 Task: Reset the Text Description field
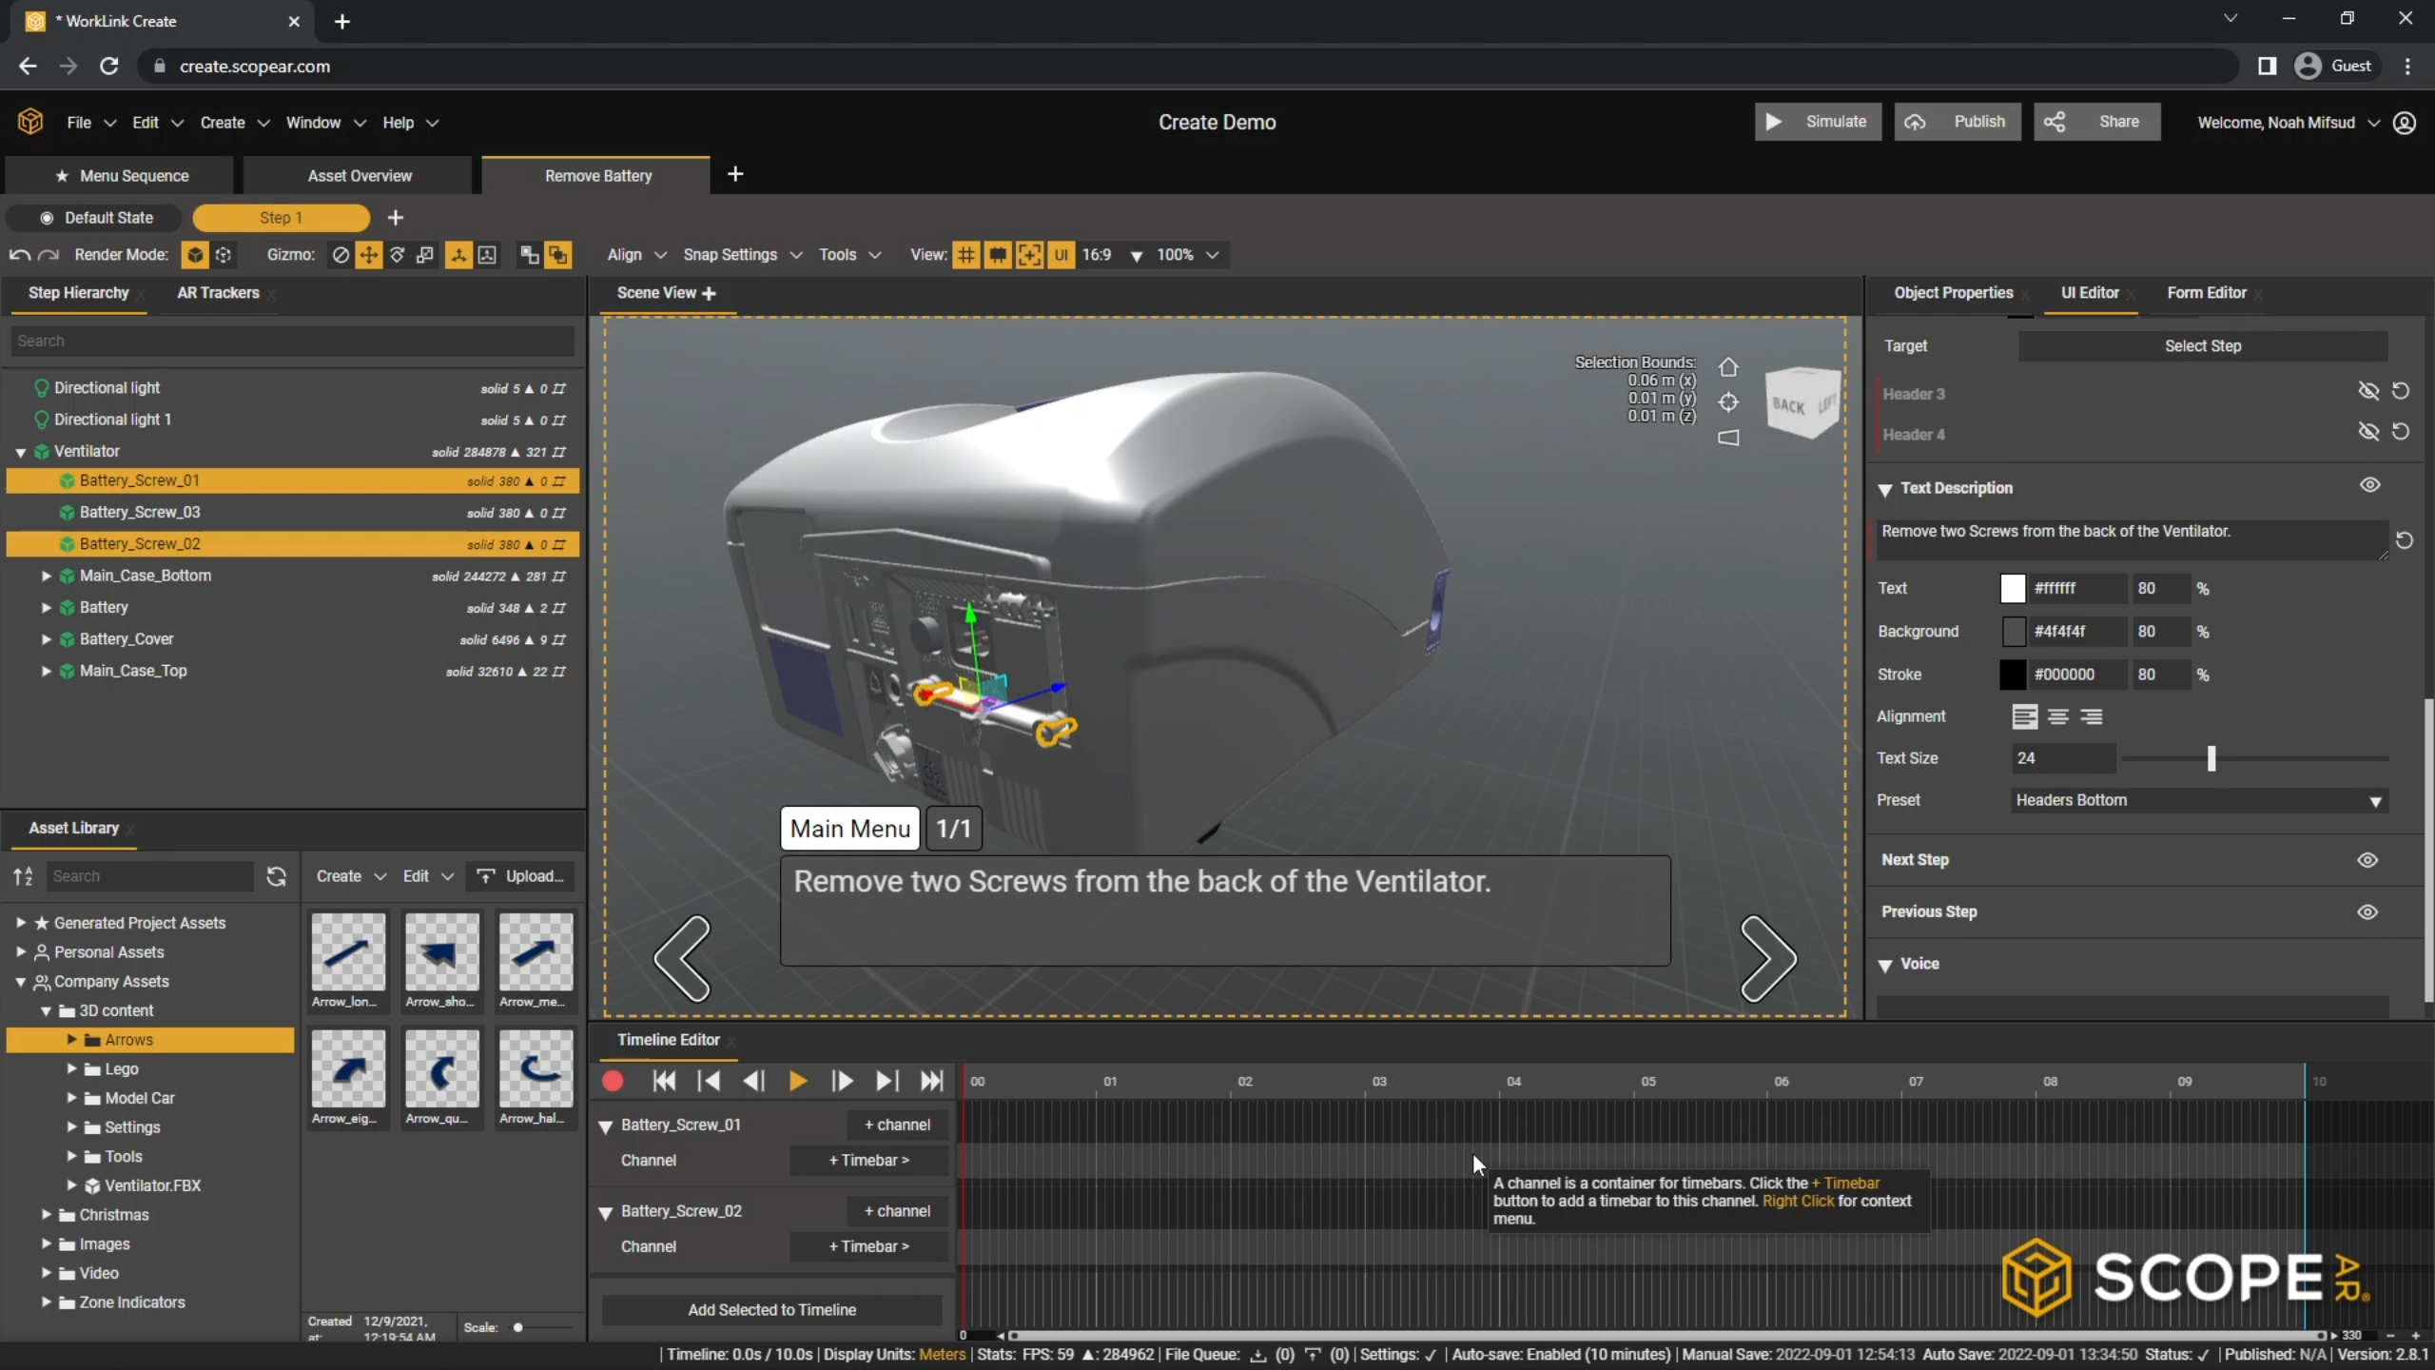[2404, 540]
